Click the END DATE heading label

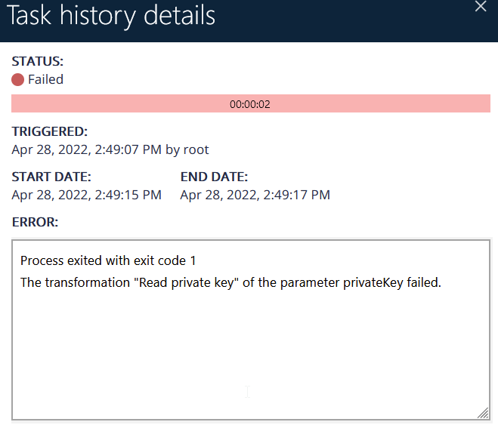[214, 177]
